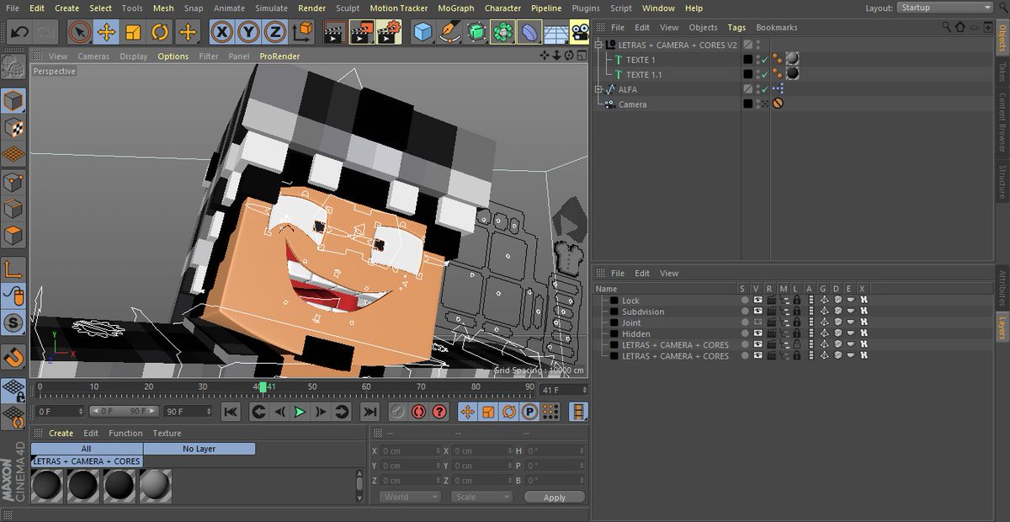
Task: Open the viewport Cameras menu
Action: pyautogui.click(x=93, y=56)
